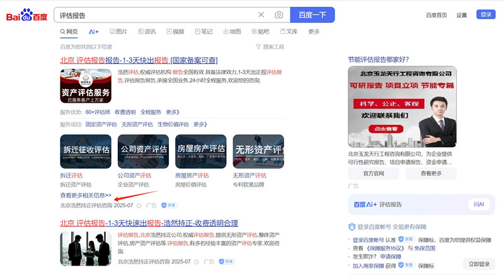Image resolution: width=504 pixels, height=275 pixels.
Task: Switch to the 贴吧 tab
Action: (x=260, y=32)
